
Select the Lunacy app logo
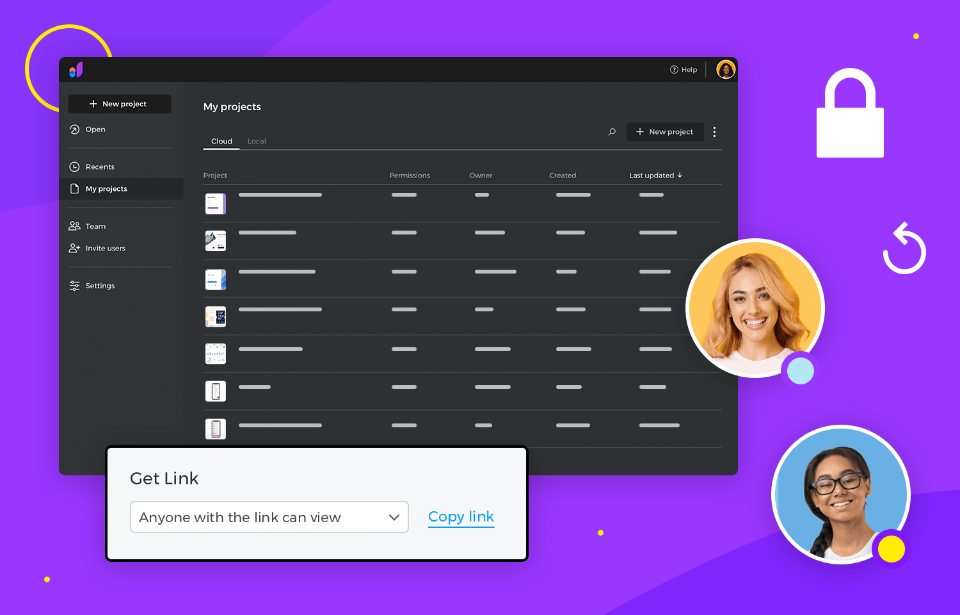pos(76,69)
